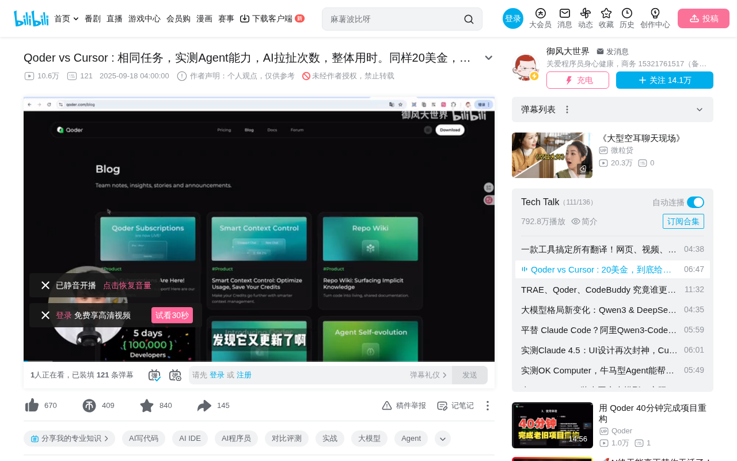
Task: Close the 登录免费享高清视频 notice
Action: [x=45, y=315]
